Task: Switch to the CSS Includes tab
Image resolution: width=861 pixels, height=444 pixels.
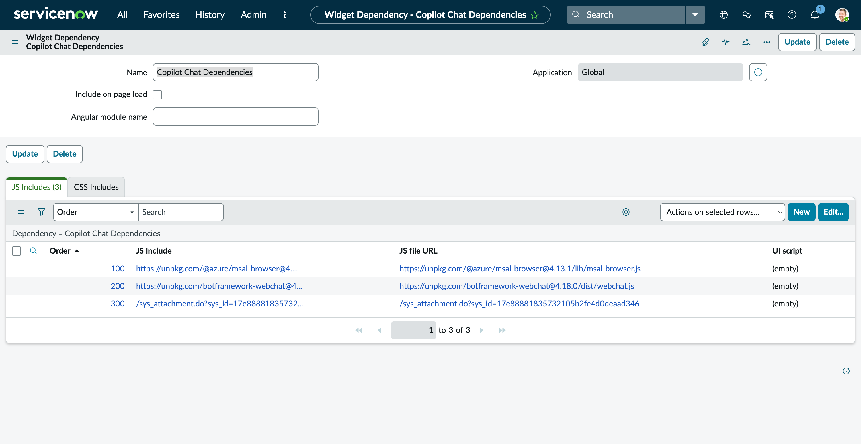Action: 96,187
